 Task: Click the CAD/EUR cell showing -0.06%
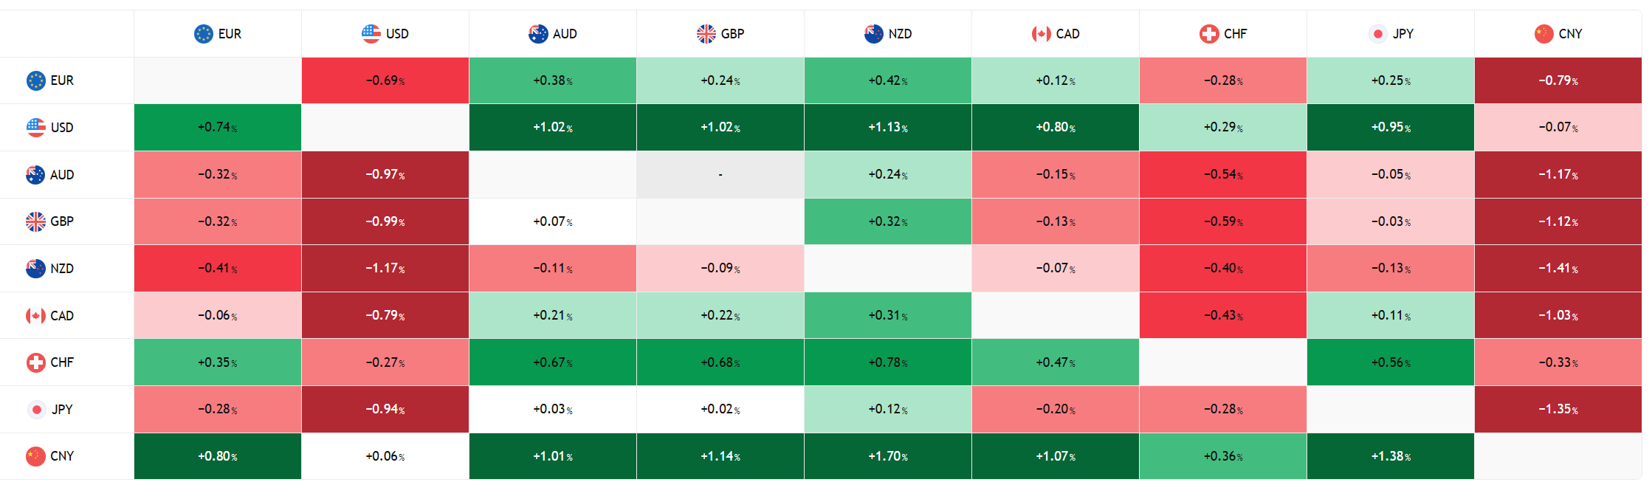(x=218, y=316)
